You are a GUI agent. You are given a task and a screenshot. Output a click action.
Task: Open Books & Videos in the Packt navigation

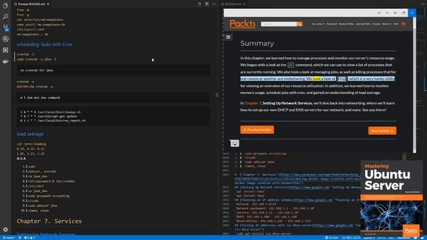click(346, 24)
